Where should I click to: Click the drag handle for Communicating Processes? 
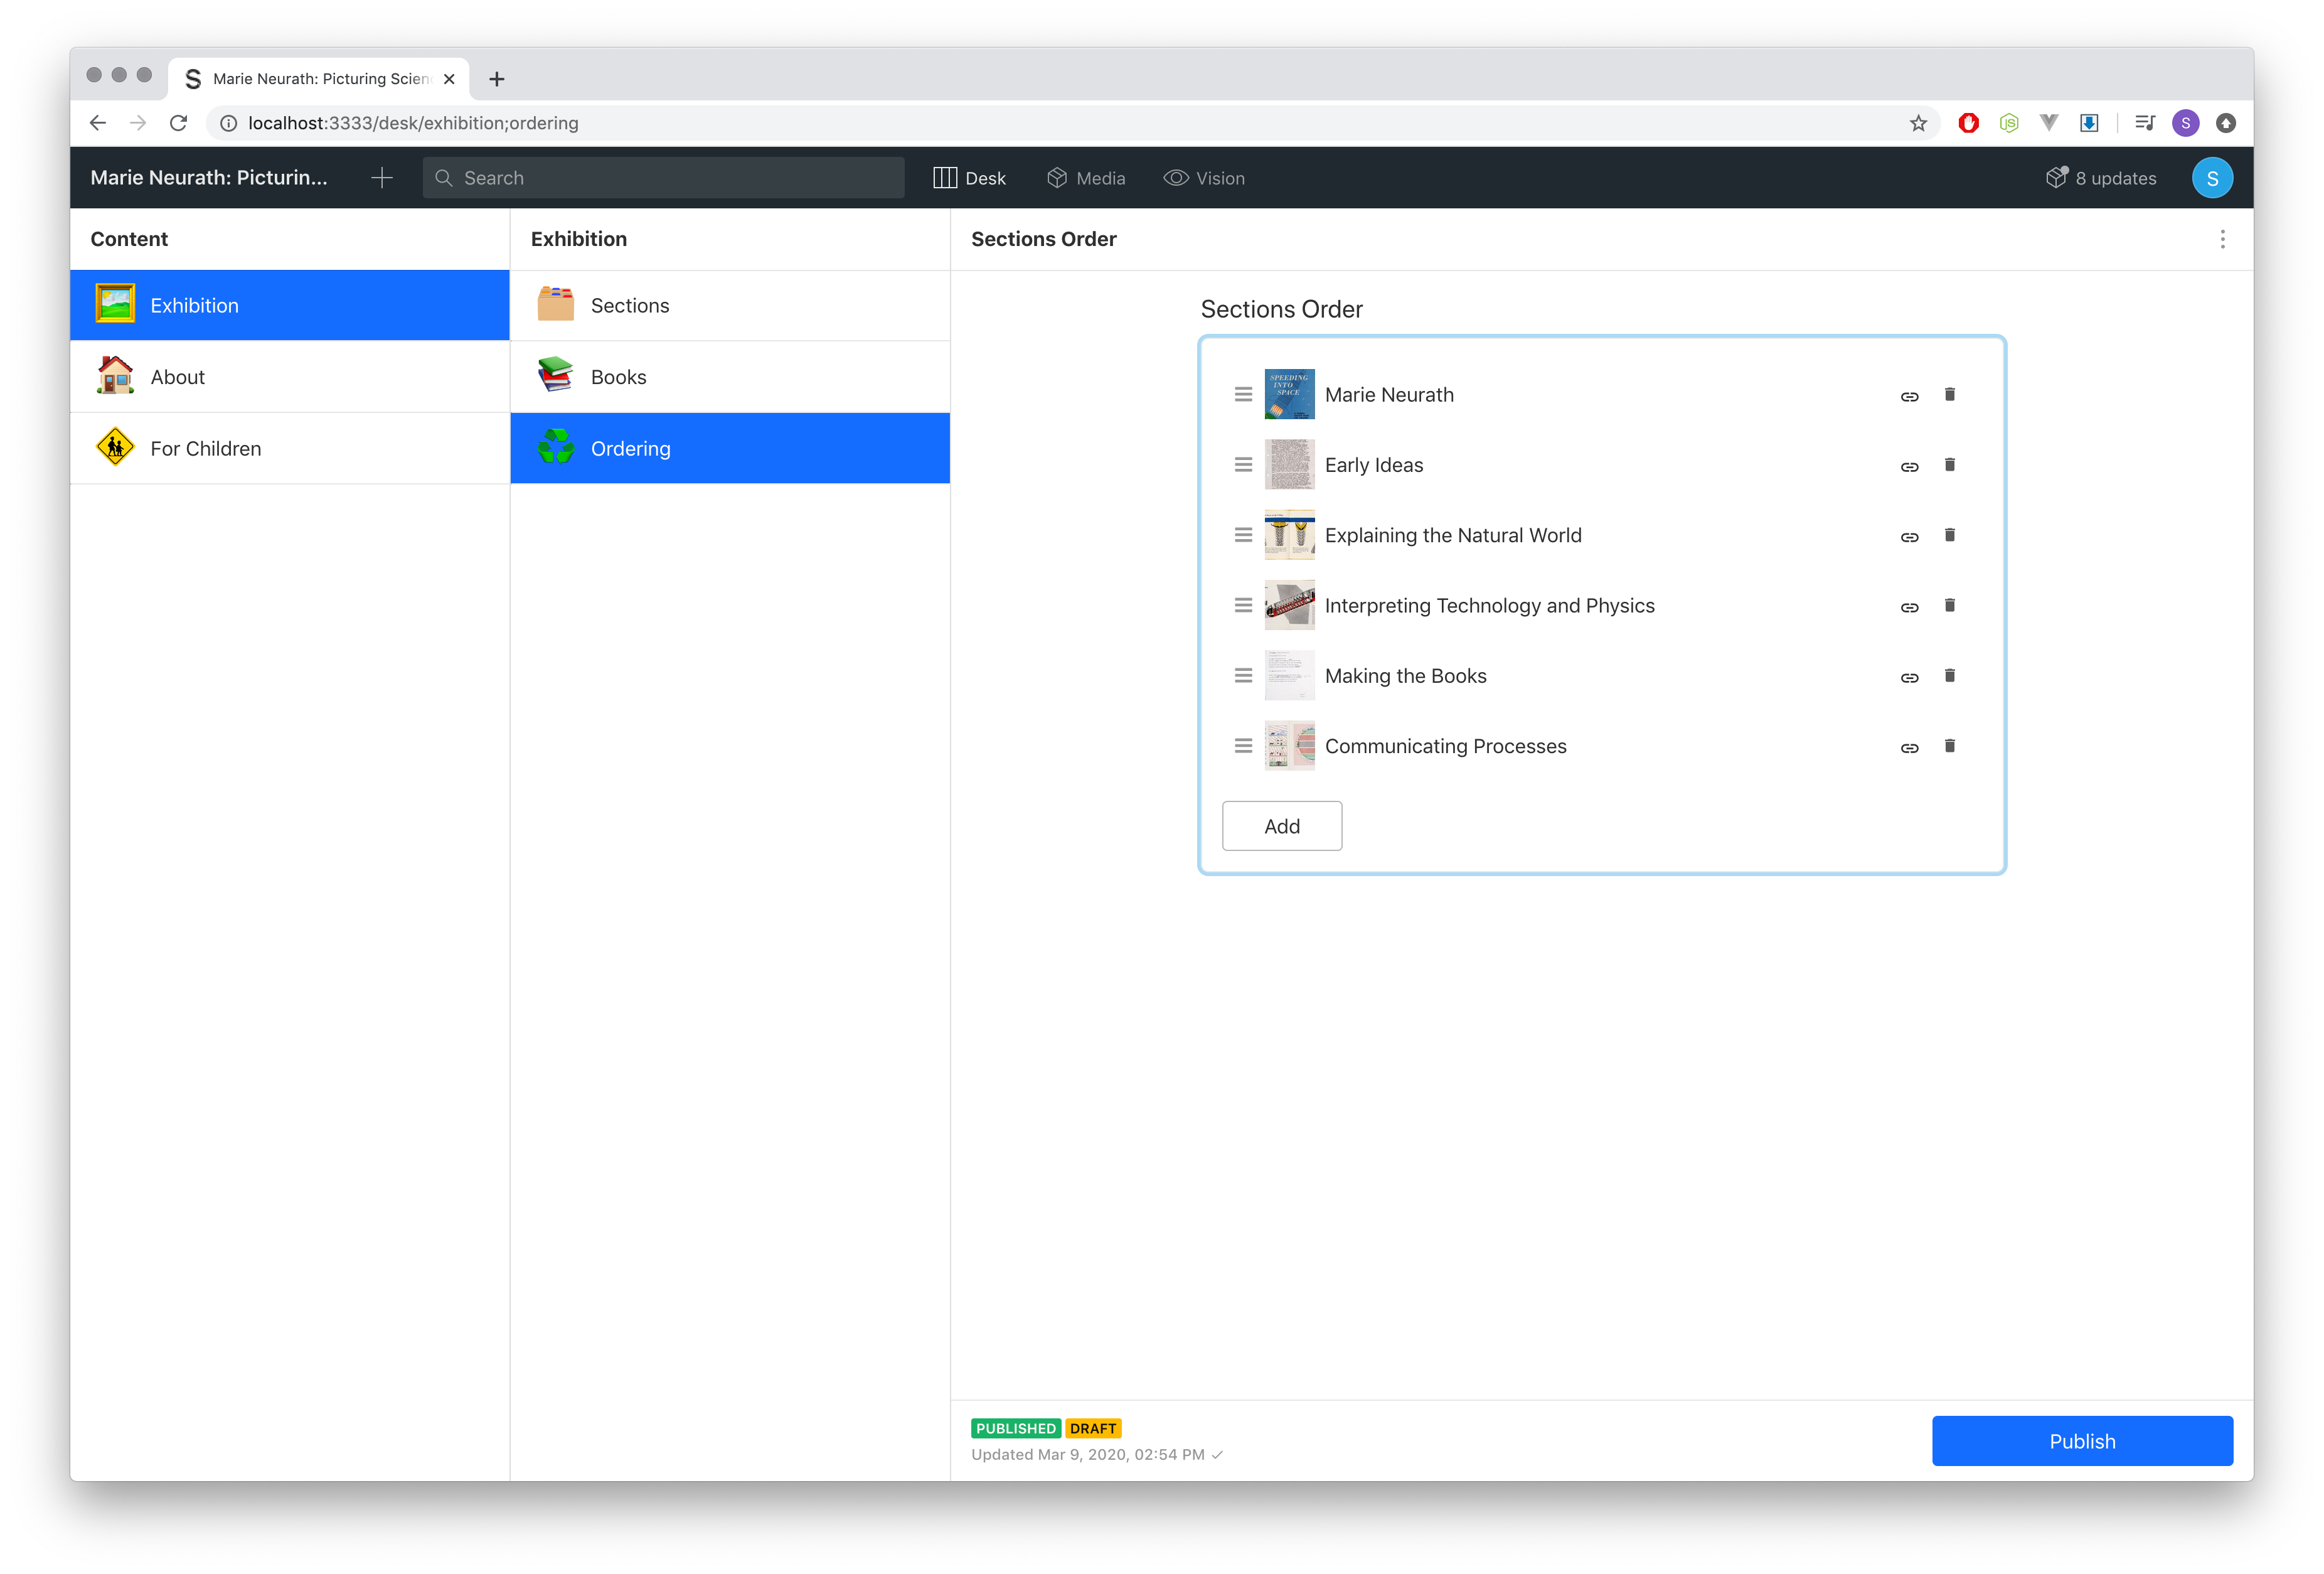click(1243, 746)
